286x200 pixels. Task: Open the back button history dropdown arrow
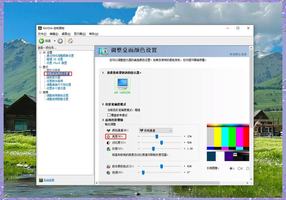55,41
